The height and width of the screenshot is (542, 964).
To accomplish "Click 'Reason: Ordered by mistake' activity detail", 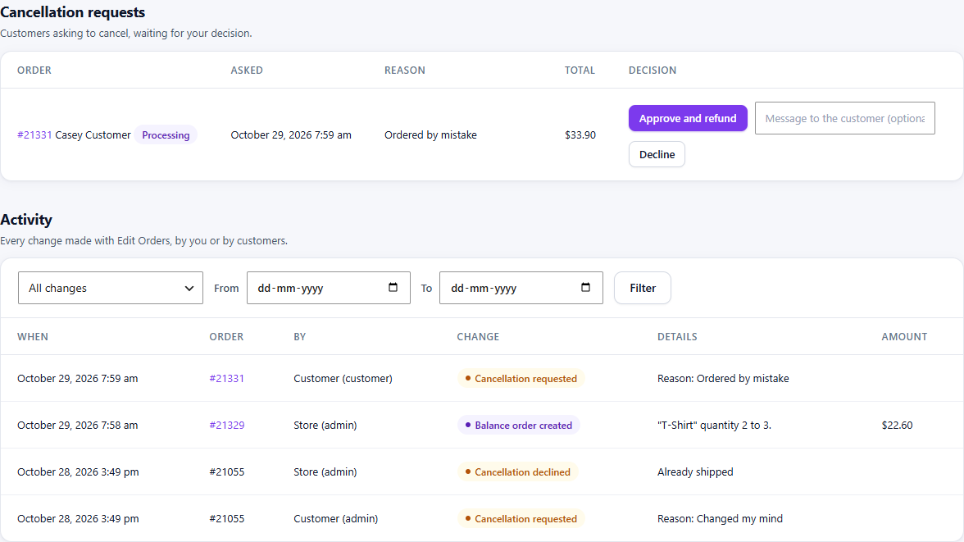I will point(723,378).
